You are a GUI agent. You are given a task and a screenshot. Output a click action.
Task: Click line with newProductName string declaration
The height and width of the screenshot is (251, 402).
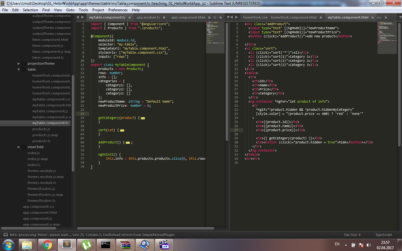tap(136, 102)
